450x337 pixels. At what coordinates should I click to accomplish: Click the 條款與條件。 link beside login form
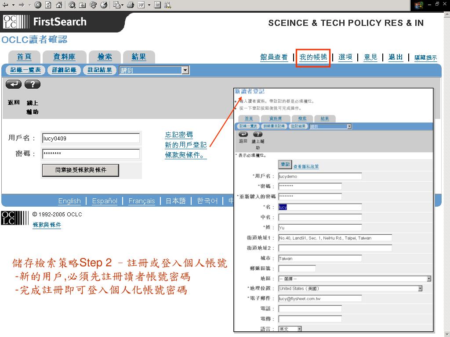click(x=186, y=155)
